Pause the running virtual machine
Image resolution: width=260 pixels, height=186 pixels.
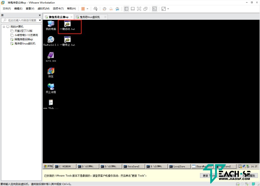[x=83, y=9]
